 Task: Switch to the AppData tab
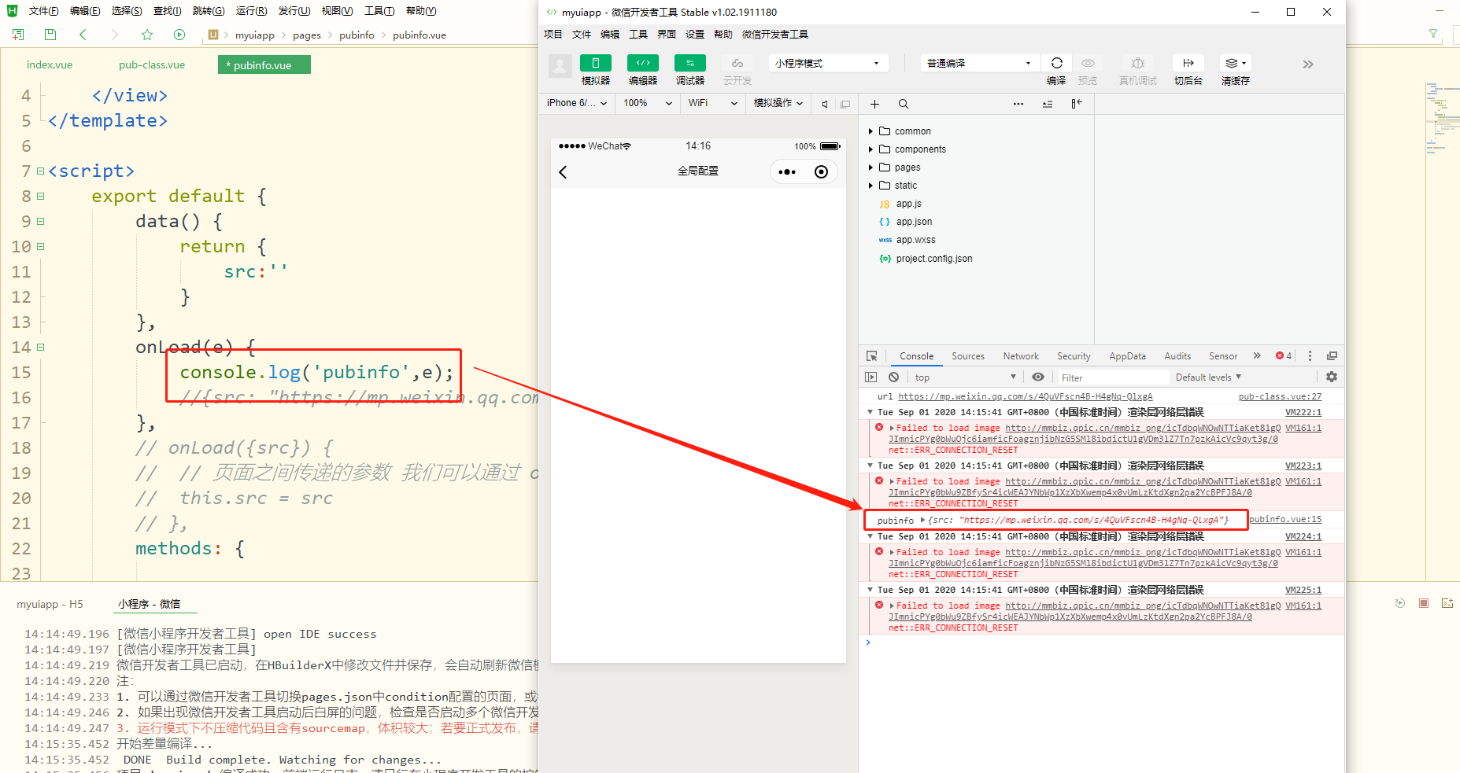click(1127, 356)
